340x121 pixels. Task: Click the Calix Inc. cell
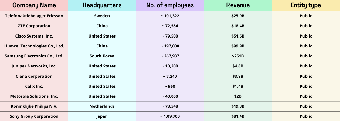coord(34,86)
